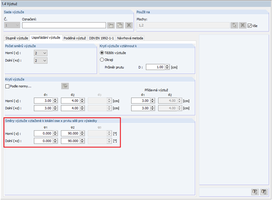
Task: Click the Dolní φ2 angle spinner
Action: (82, 141)
